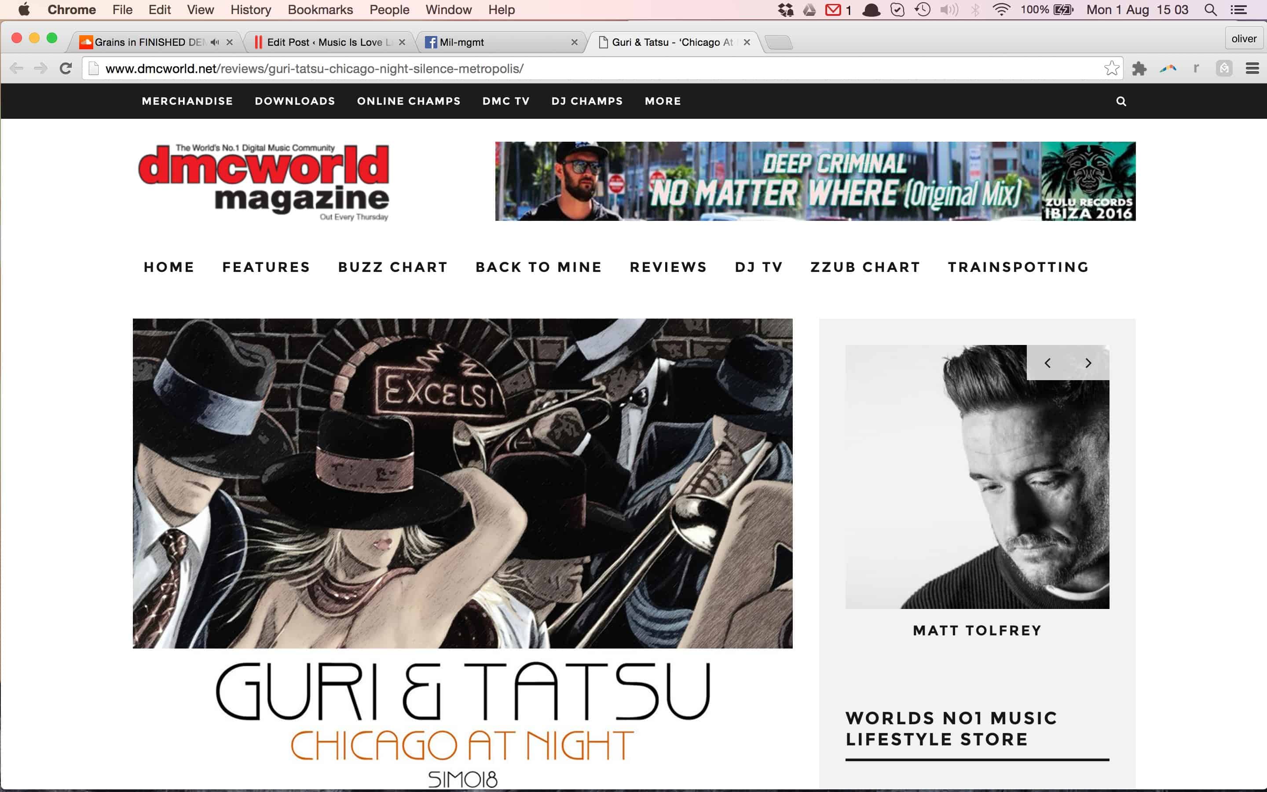The image size is (1267, 792).
Task: Show next slide in Matt Tolfrey carousel
Action: [1088, 363]
